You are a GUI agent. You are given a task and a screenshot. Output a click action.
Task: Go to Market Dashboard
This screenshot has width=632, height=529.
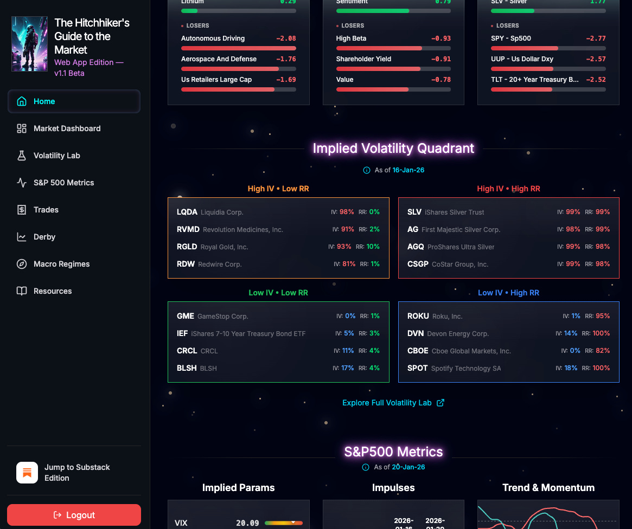(x=74, y=128)
